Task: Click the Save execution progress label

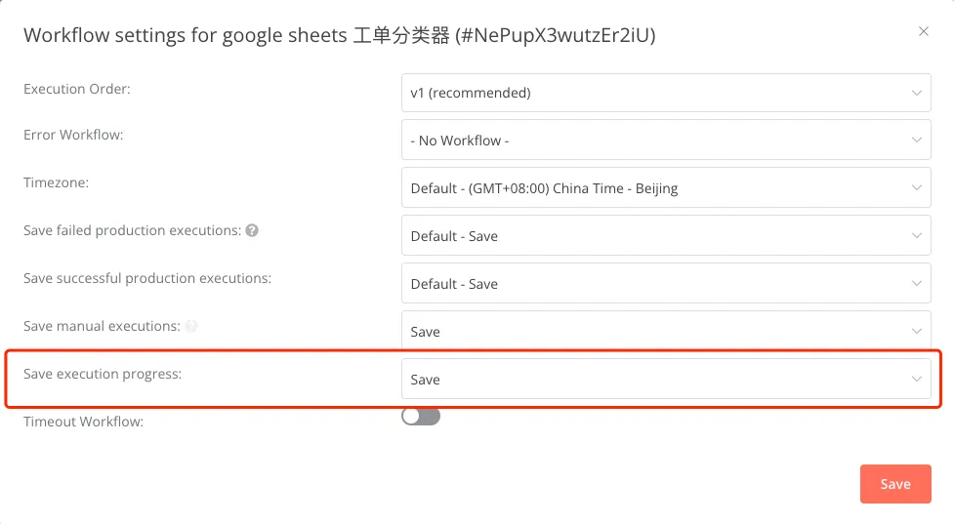Action: (103, 374)
